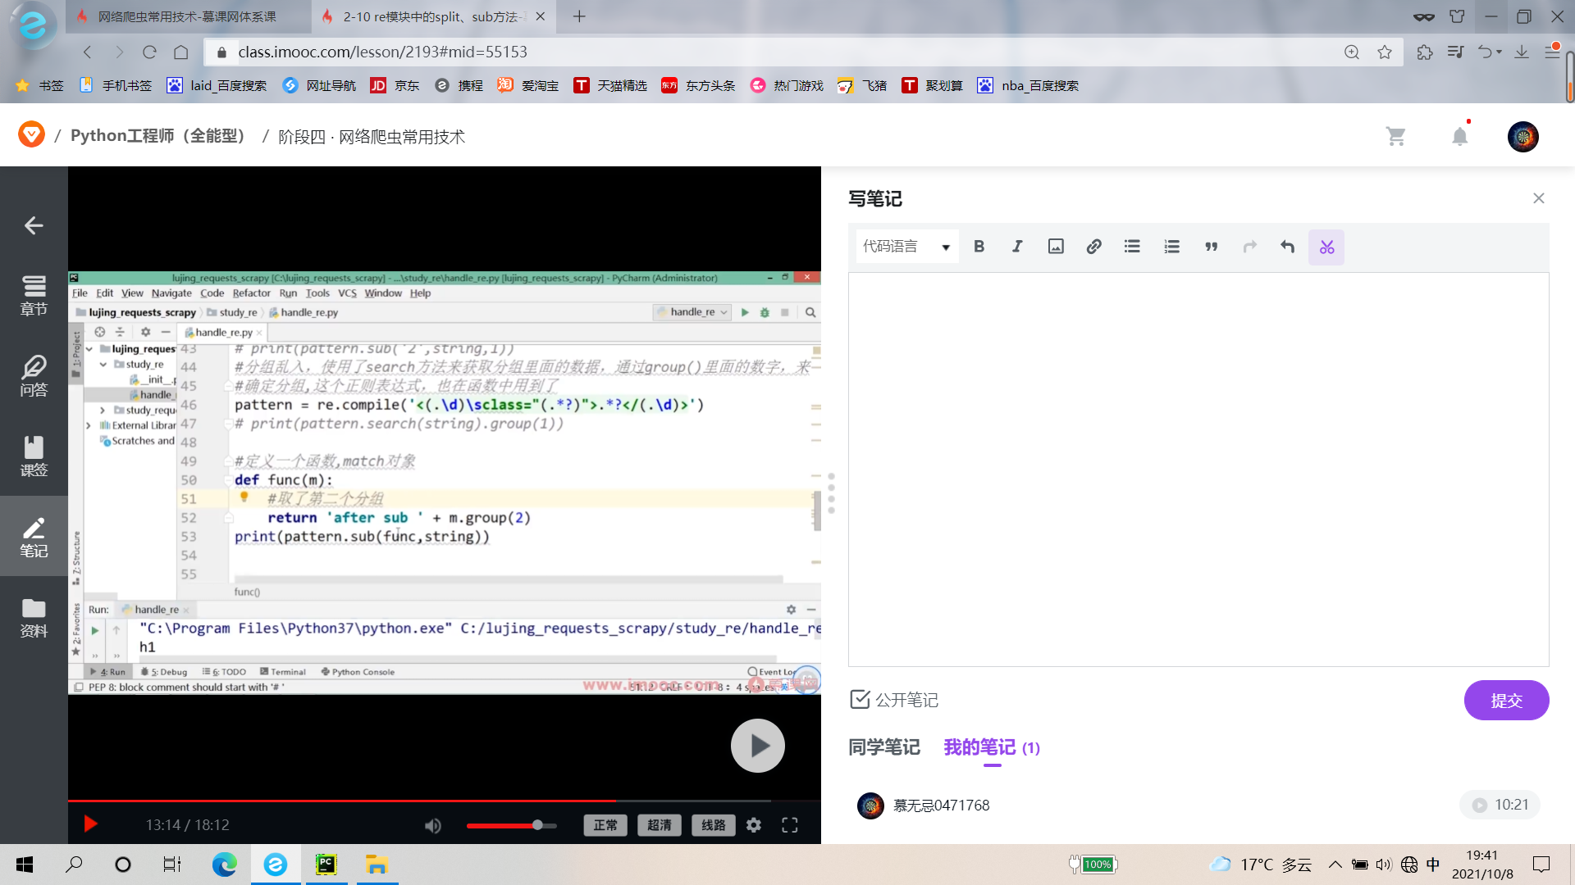This screenshot has width=1575, height=885.
Task: Insert a hyperlink in the note
Action: (x=1093, y=247)
